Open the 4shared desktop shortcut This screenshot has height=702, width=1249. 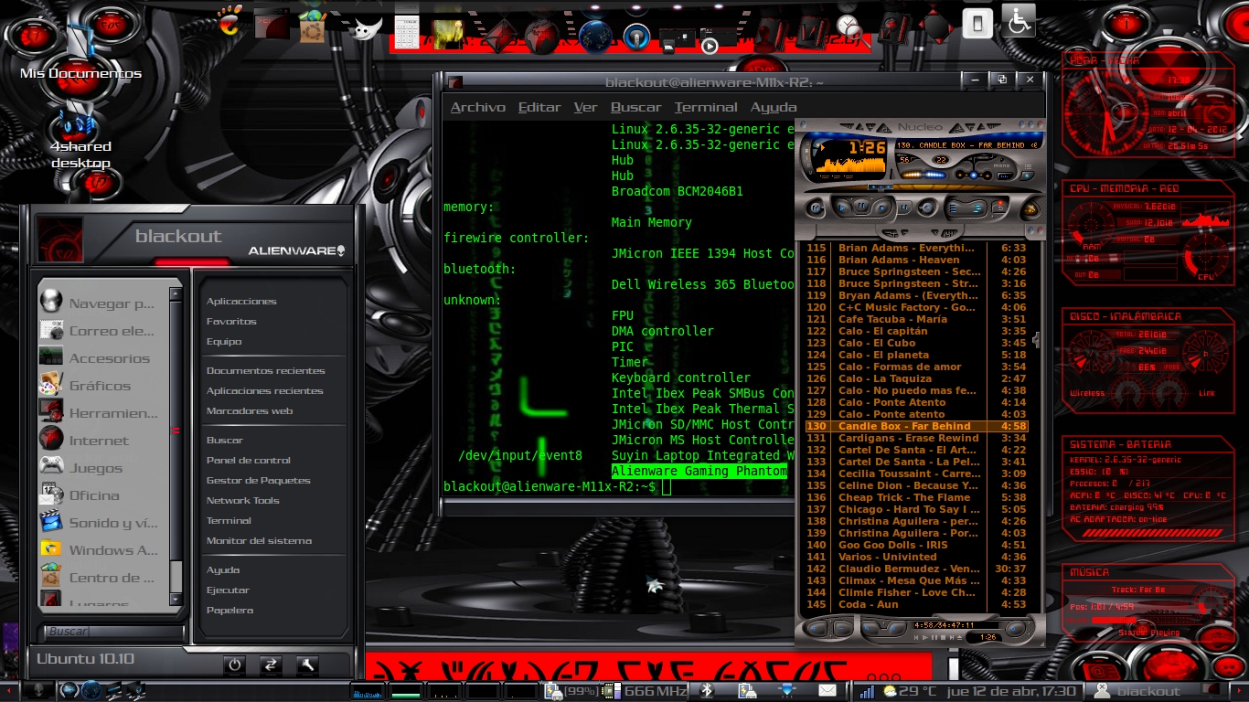80,137
